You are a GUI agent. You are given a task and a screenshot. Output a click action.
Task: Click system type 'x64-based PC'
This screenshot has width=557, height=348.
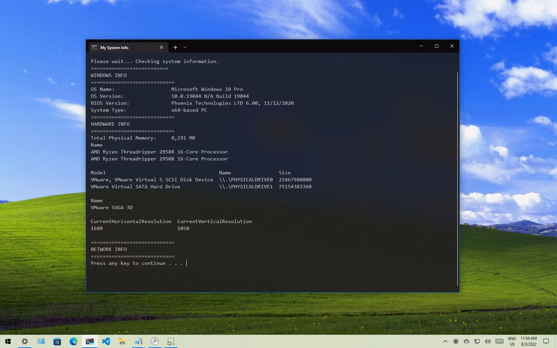[189, 110]
